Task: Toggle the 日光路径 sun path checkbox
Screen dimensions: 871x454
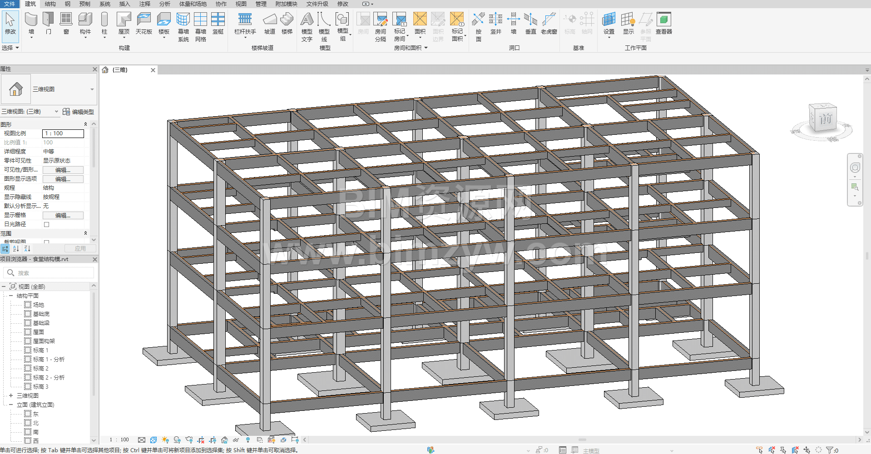Action: [46, 224]
